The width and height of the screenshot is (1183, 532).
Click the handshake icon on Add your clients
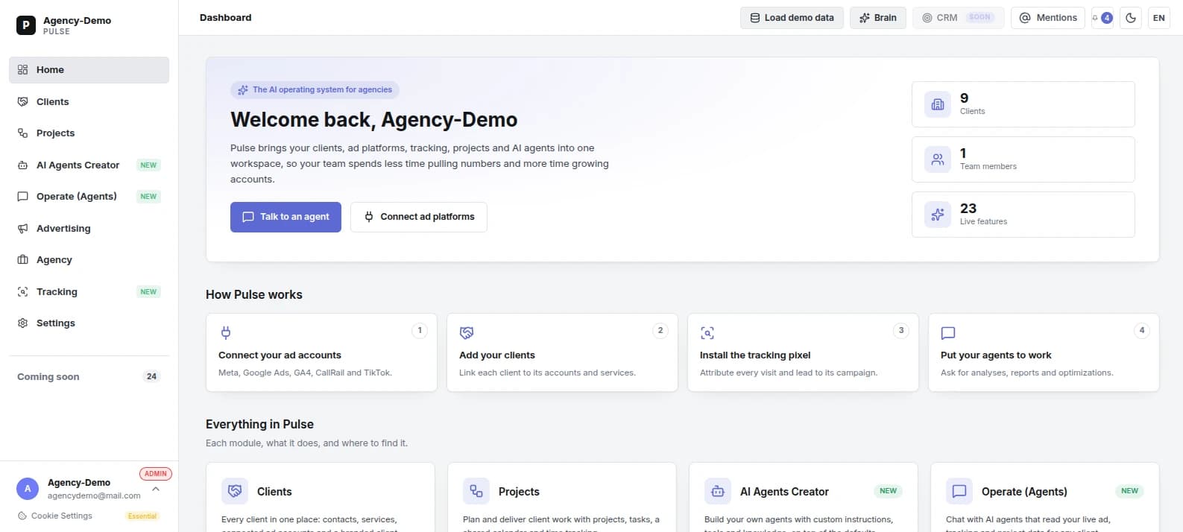[467, 332]
